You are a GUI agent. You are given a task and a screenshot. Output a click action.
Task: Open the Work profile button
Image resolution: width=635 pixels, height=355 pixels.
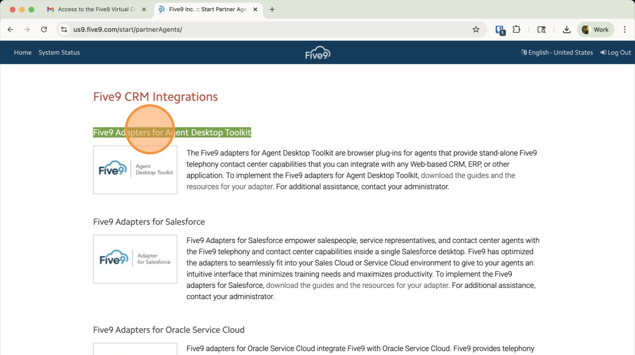tap(596, 29)
